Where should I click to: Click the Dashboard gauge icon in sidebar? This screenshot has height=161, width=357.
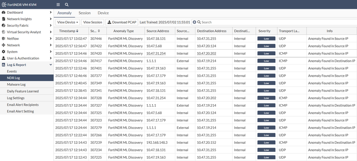(3, 13)
